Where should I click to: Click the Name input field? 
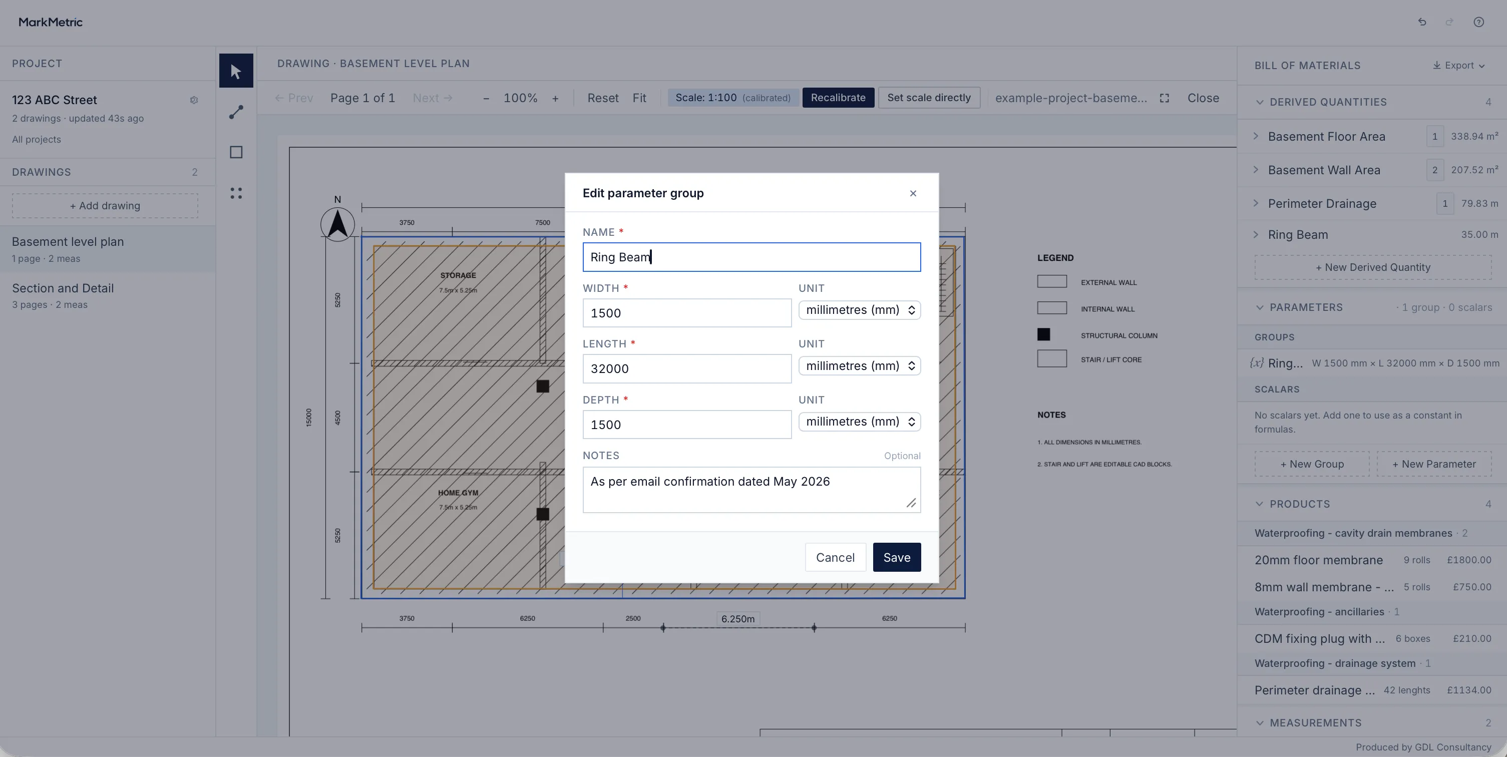[x=751, y=257]
